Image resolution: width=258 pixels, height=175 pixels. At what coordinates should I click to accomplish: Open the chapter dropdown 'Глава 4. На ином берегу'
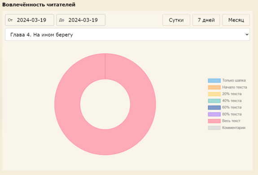(x=127, y=35)
